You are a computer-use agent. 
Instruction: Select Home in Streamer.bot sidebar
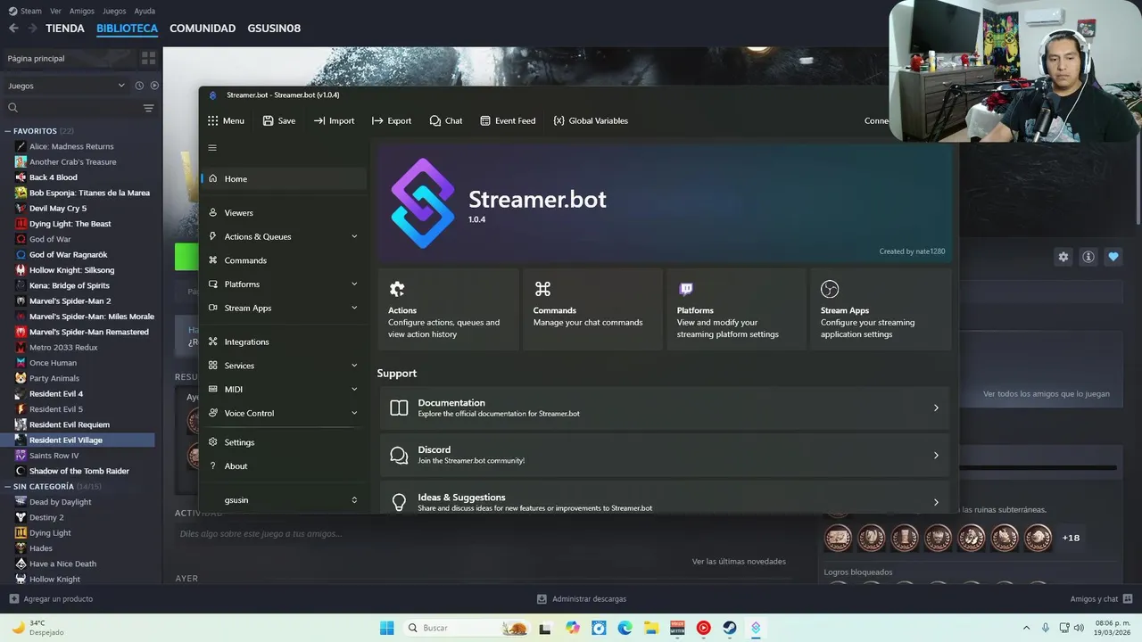tap(284, 178)
